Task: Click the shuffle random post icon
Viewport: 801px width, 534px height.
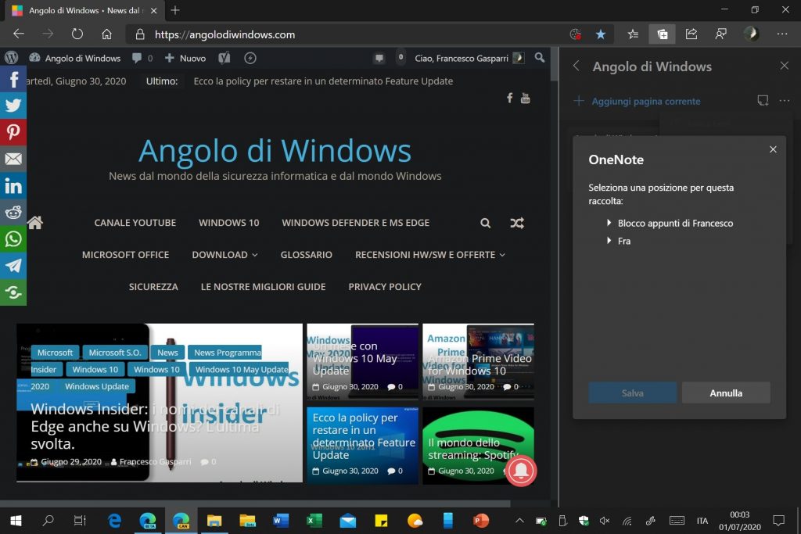Action: tap(517, 223)
